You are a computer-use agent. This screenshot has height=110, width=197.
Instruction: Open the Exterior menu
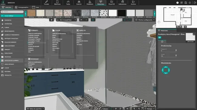pos(79,3)
